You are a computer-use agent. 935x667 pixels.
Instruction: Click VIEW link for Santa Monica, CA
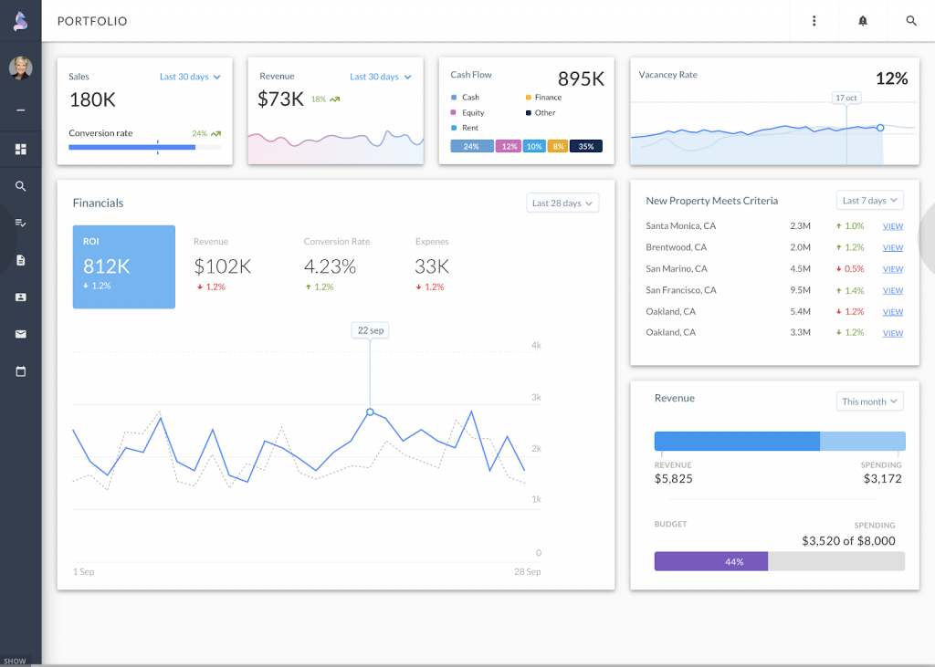click(892, 226)
